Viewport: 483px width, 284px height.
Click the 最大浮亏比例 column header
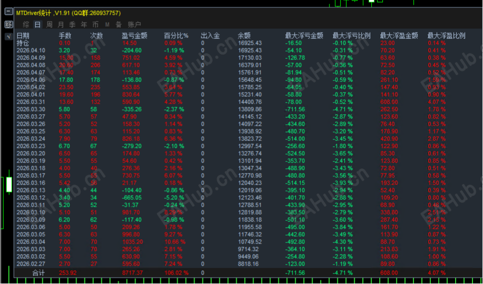(352, 36)
